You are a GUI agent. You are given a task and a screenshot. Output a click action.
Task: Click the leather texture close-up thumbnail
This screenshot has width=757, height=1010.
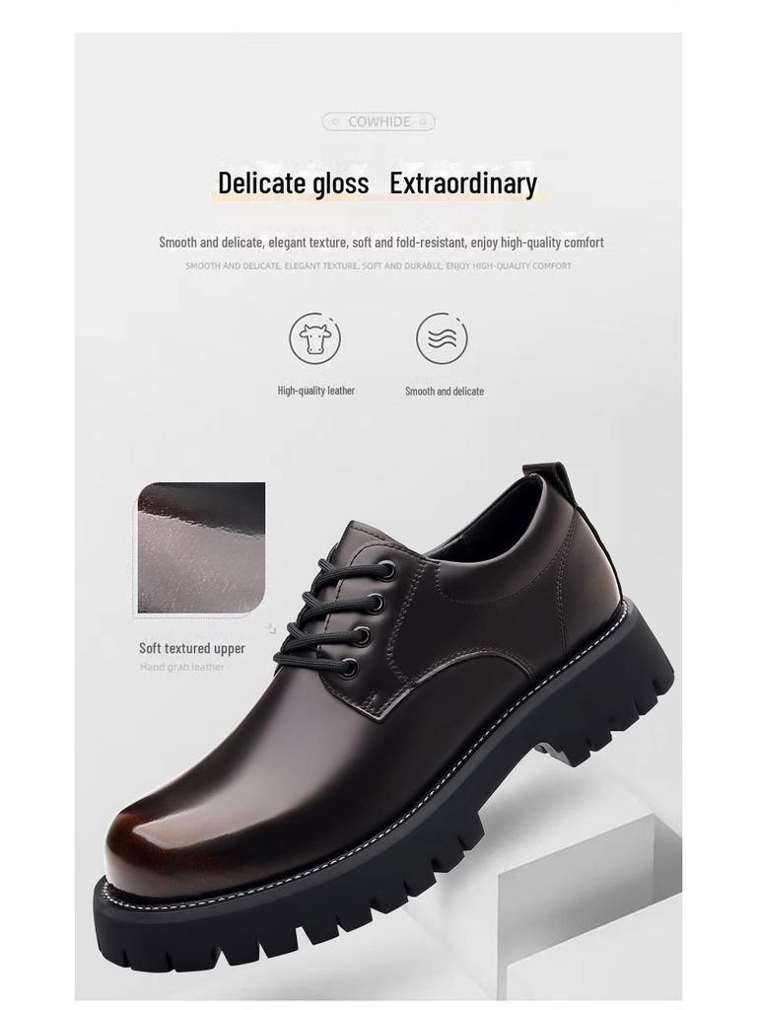tap(201, 548)
